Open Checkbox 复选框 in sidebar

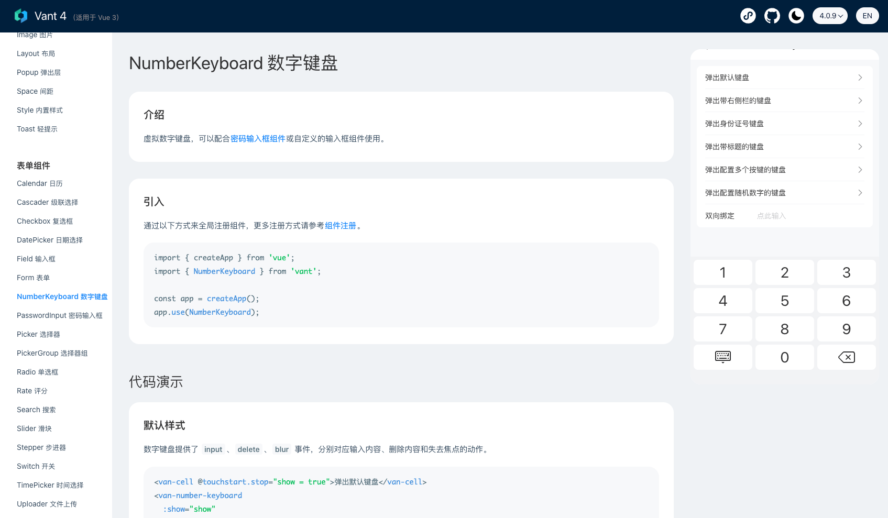[45, 221]
